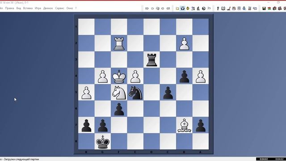The image size is (286, 161).
Task: Open the Файл menu
Action: [1, 8]
